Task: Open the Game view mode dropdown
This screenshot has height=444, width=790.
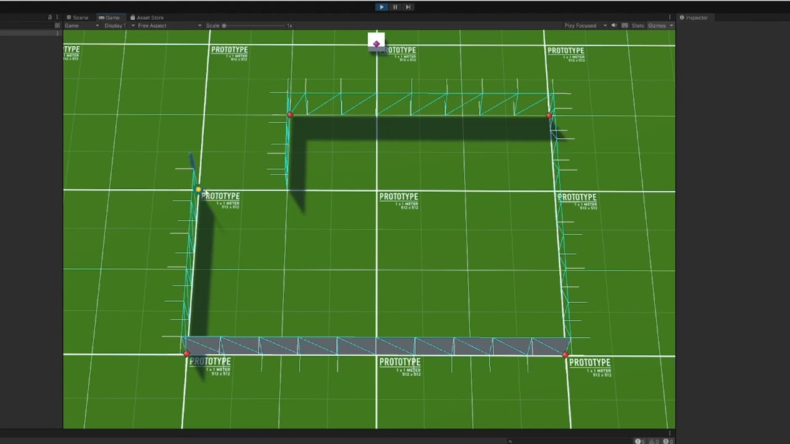Action: click(x=81, y=26)
